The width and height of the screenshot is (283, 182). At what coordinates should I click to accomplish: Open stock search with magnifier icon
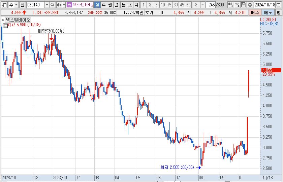coord(53,5)
